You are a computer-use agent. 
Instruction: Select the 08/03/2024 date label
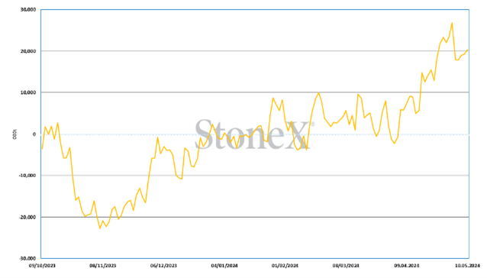point(346,266)
